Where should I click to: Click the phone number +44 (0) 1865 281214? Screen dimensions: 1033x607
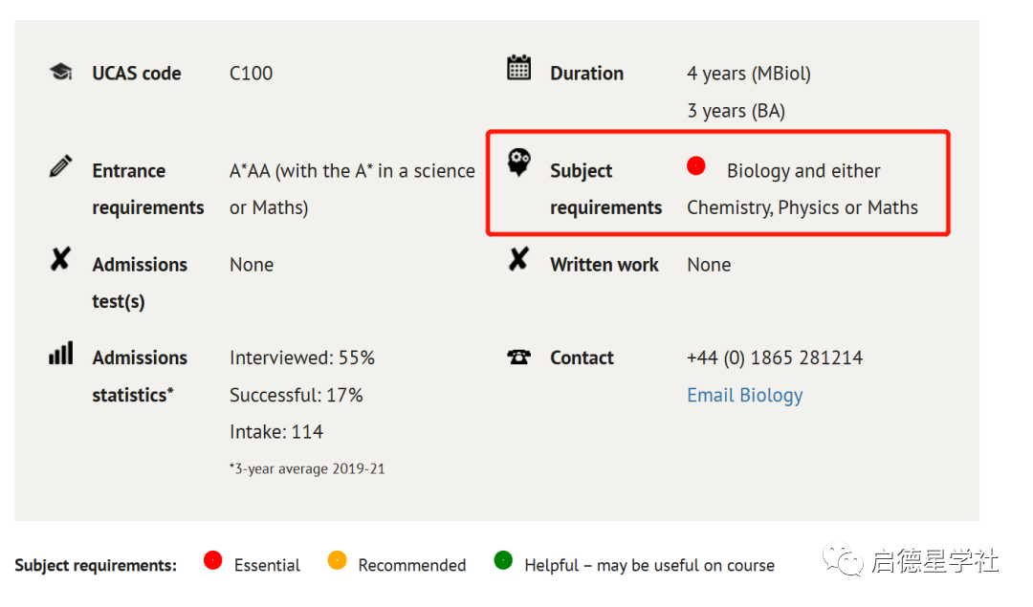[x=775, y=358]
